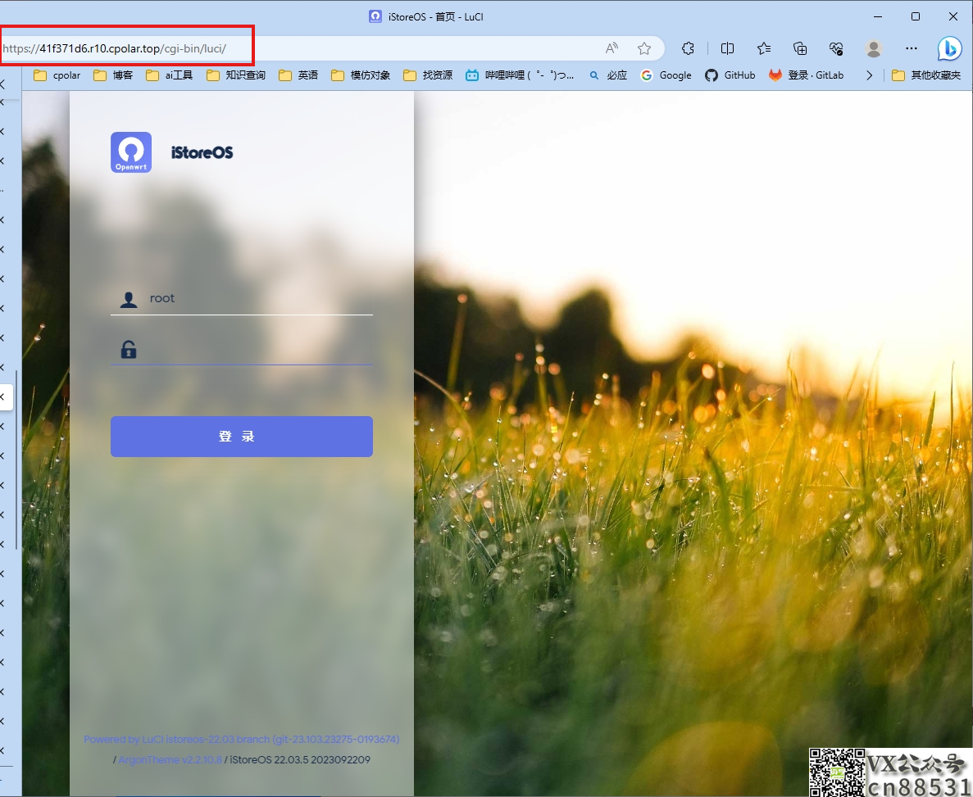Open the 必应 bookmark
Screen dimensions: 973x797
pyautogui.click(x=608, y=75)
